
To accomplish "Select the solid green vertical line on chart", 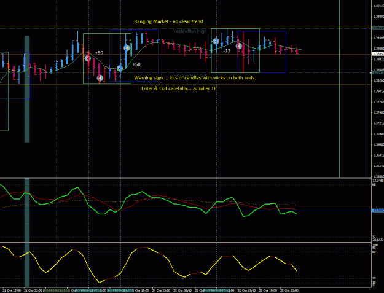I will pyautogui.click(x=339, y=88).
